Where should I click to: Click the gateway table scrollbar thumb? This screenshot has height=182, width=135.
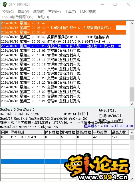pos(132,137)
